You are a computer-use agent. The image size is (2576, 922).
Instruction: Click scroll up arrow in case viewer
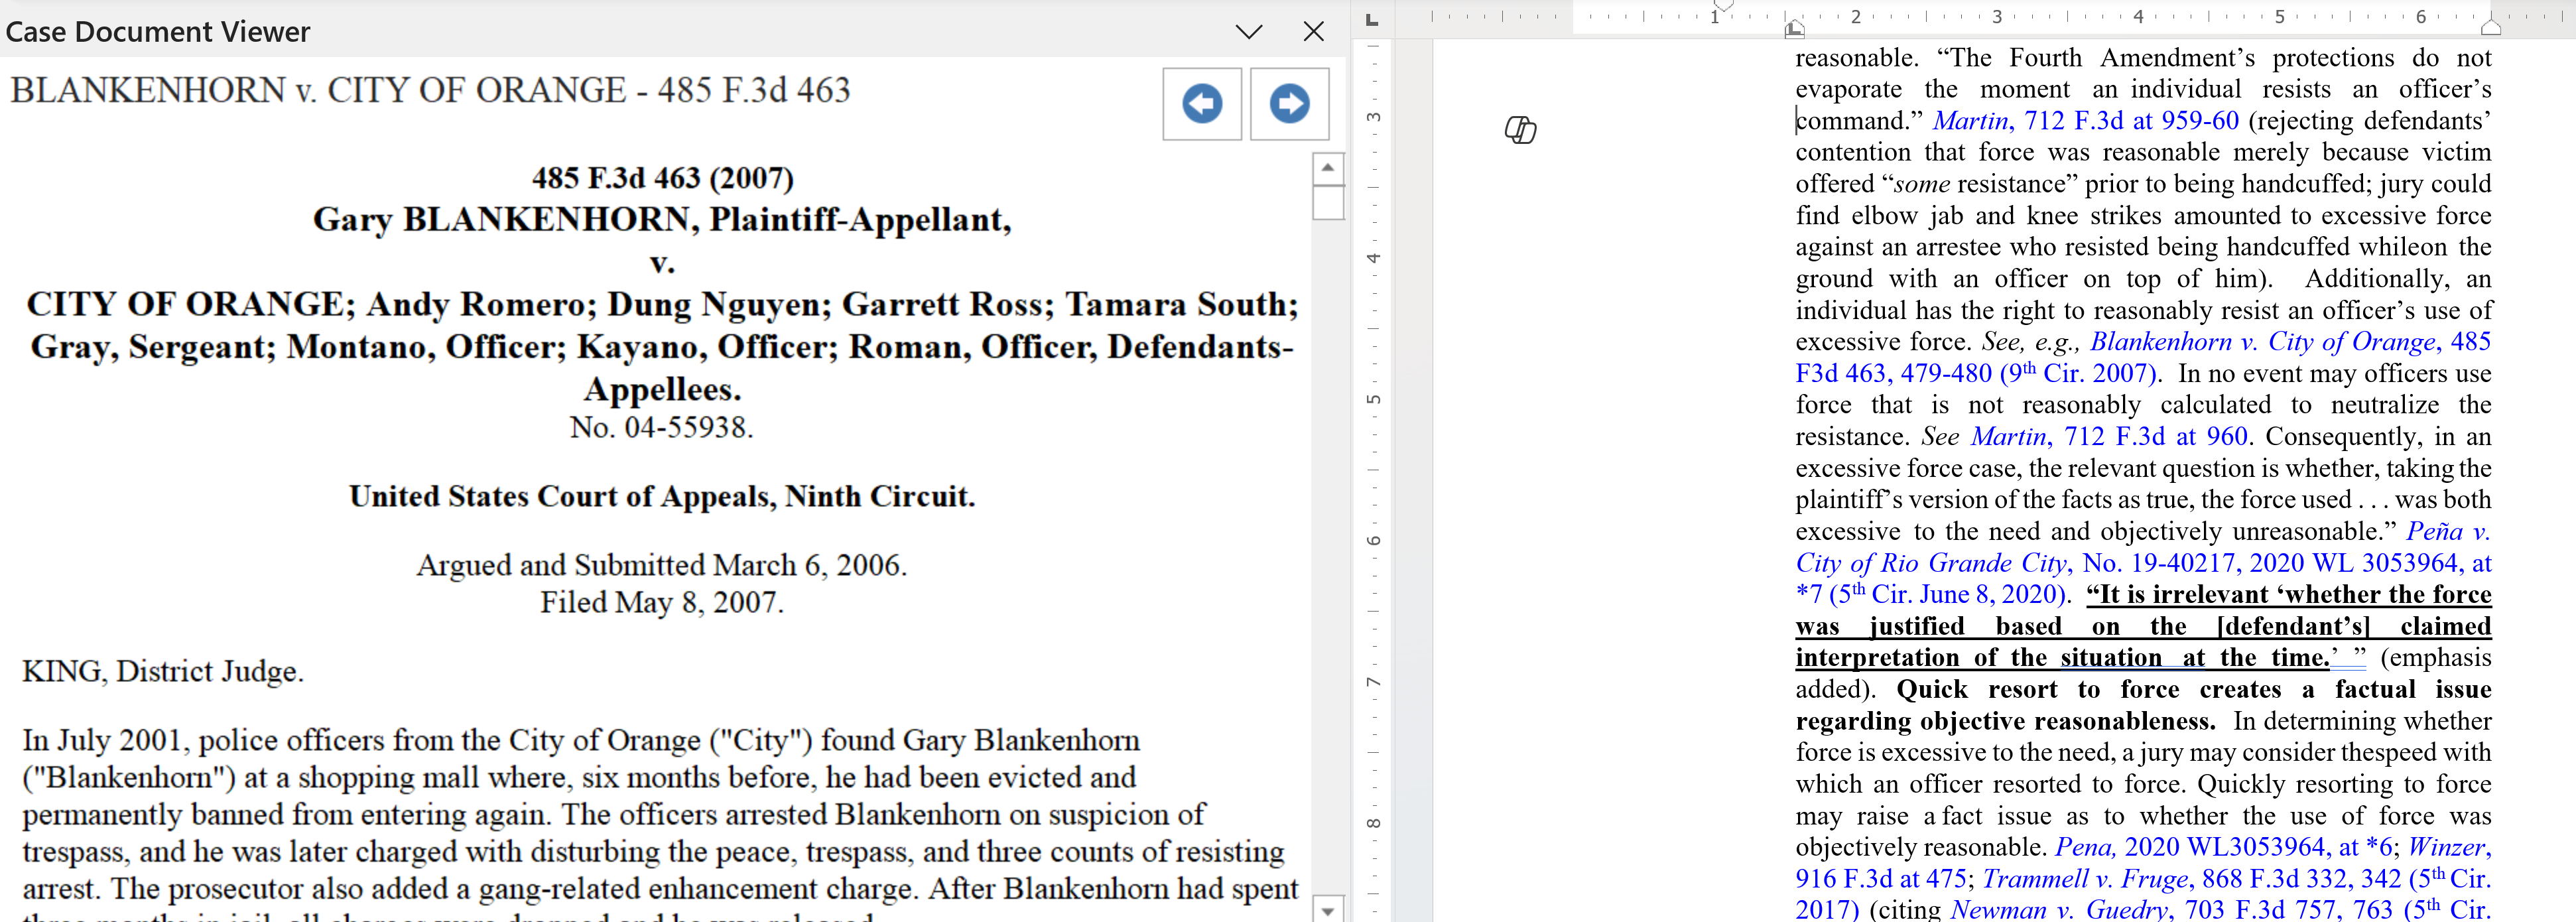[x=1327, y=168]
